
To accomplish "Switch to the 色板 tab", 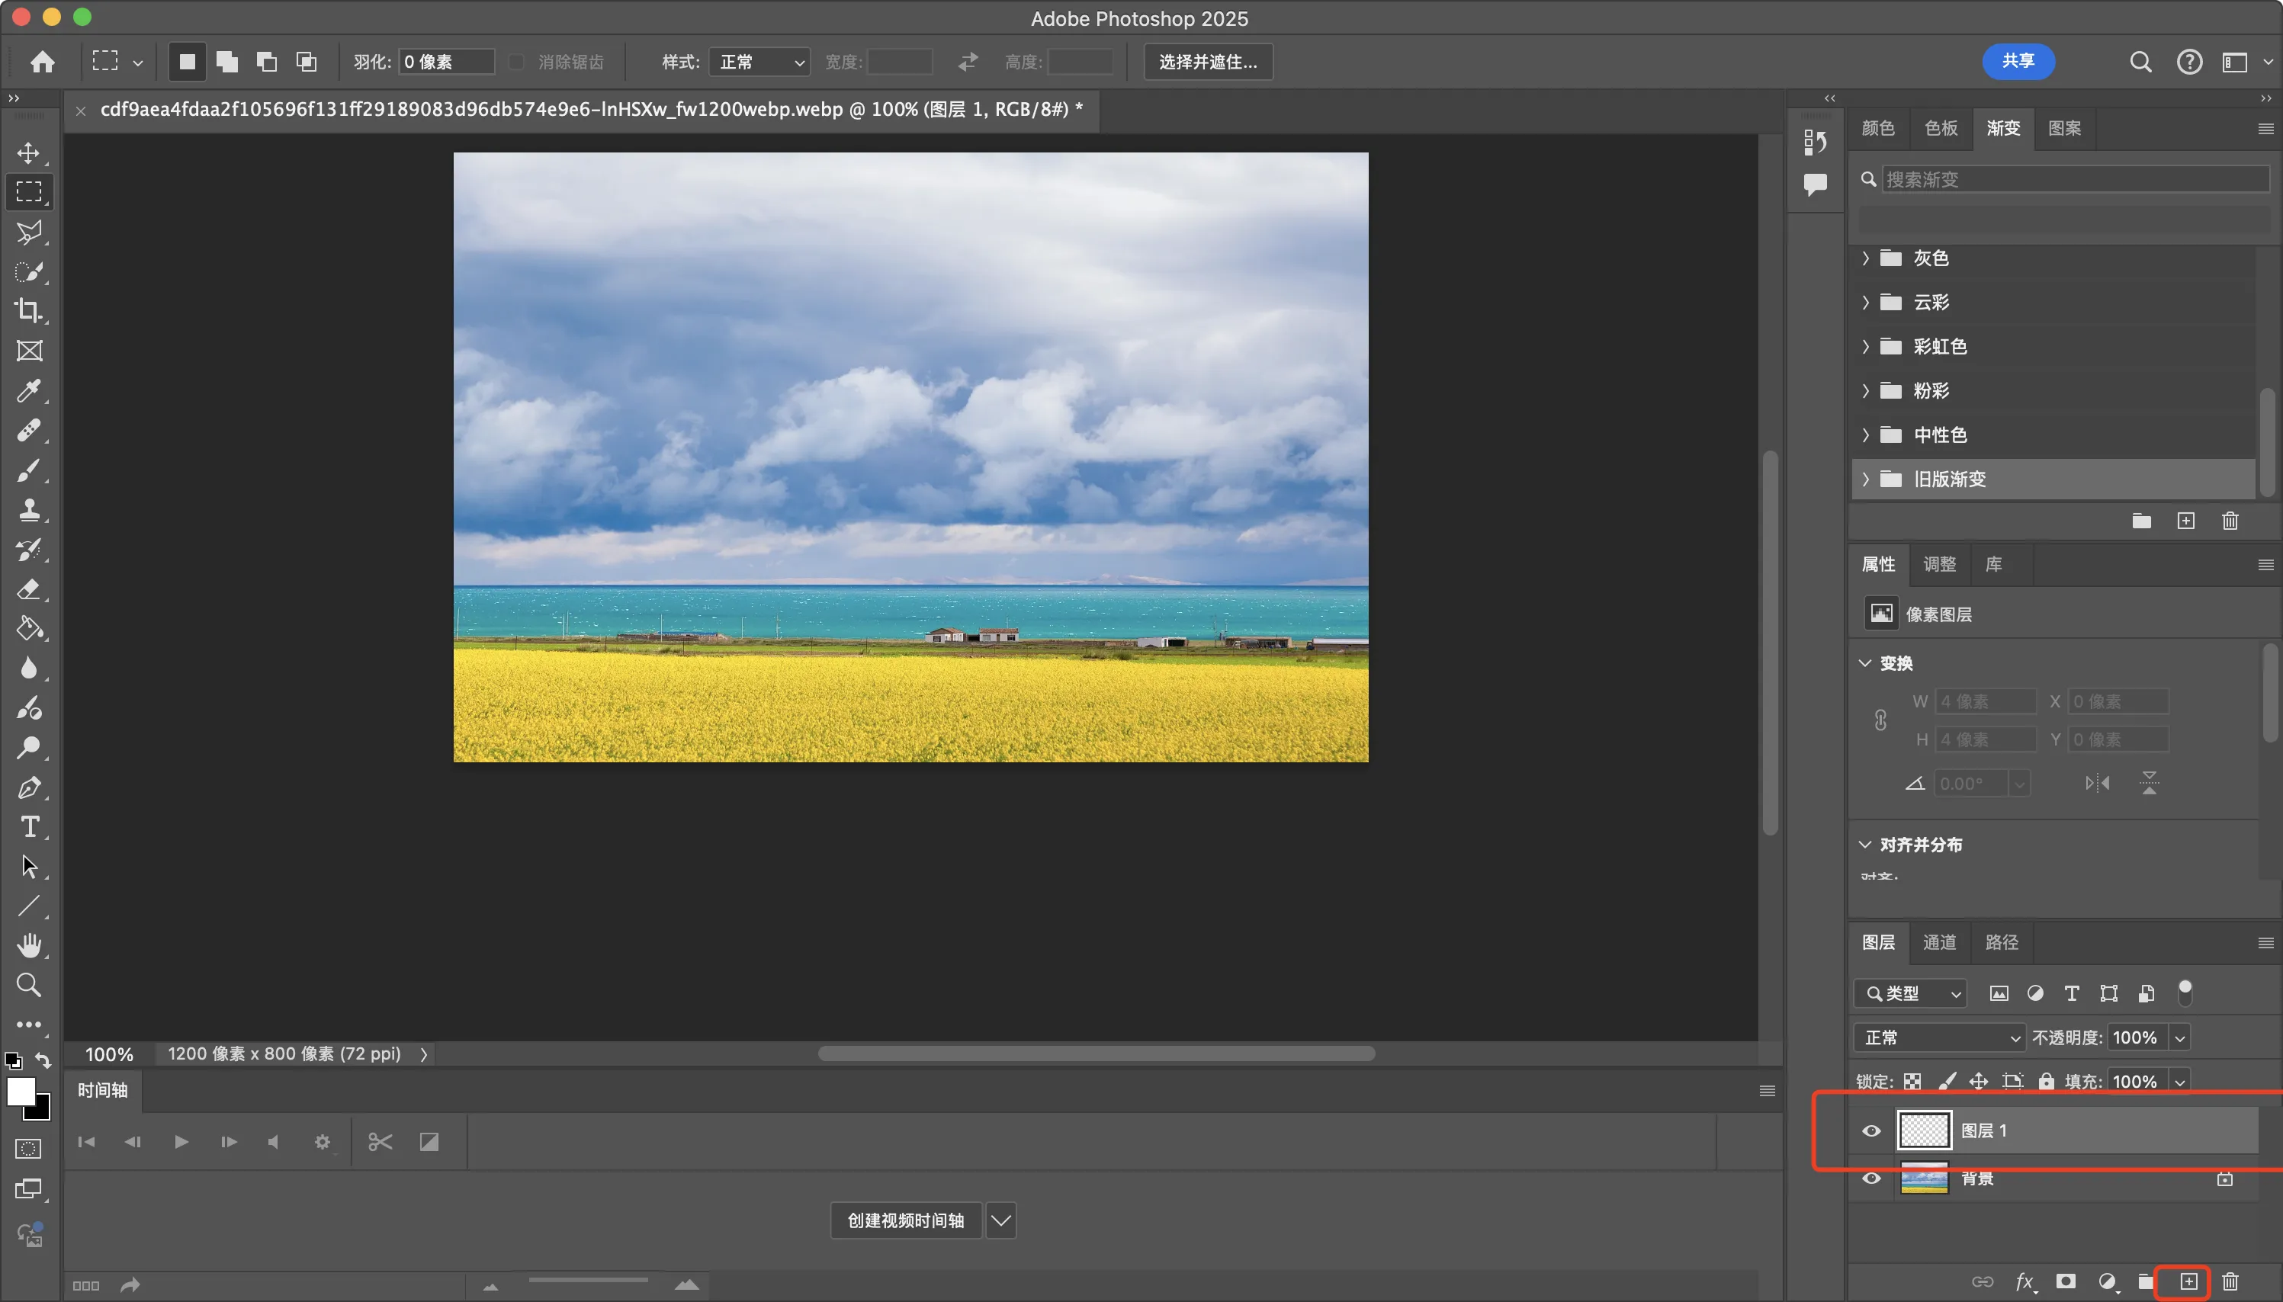I will (x=1941, y=129).
